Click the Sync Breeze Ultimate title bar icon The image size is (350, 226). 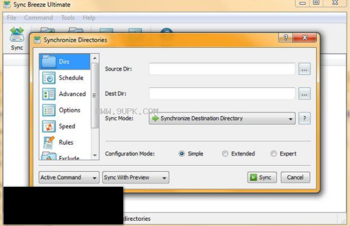coord(6,4)
